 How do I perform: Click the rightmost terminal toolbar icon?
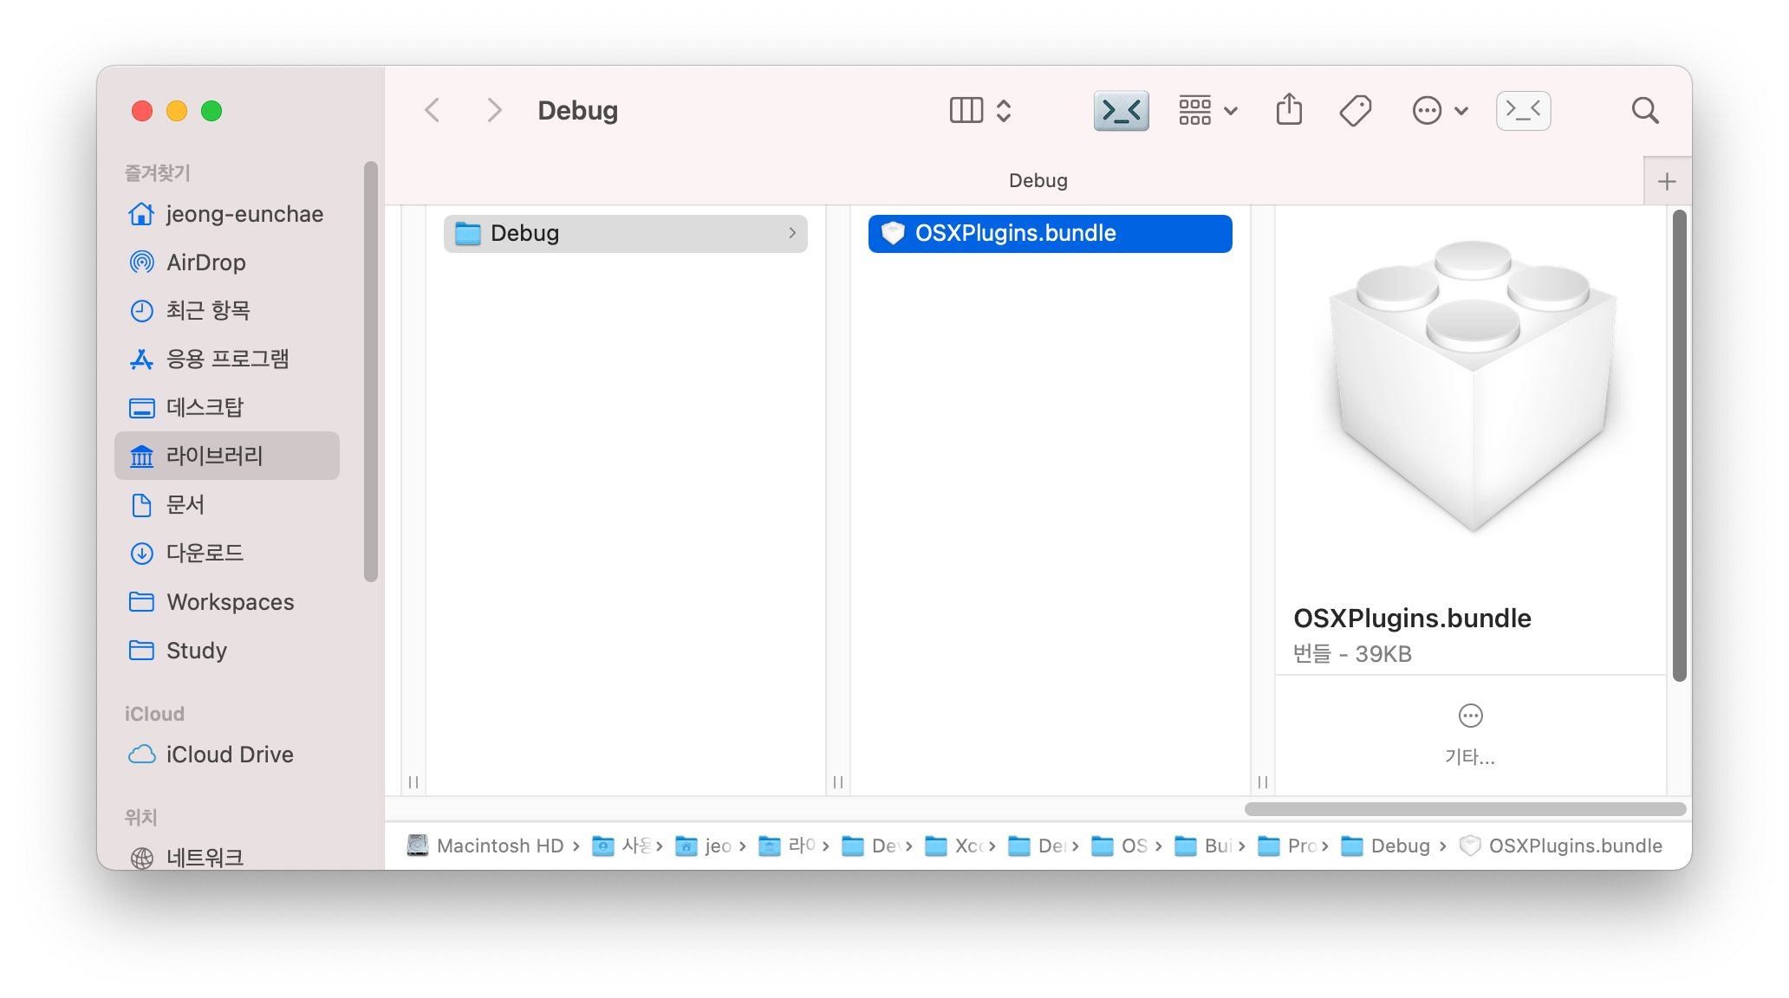(x=1523, y=110)
